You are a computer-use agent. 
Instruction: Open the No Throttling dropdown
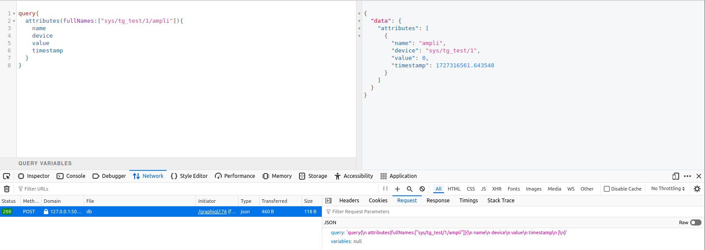tap(668, 189)
